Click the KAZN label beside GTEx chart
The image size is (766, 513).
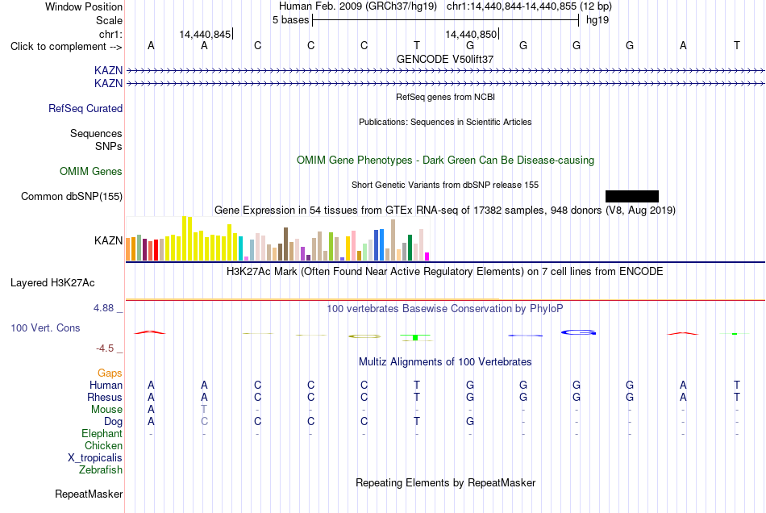109,240
